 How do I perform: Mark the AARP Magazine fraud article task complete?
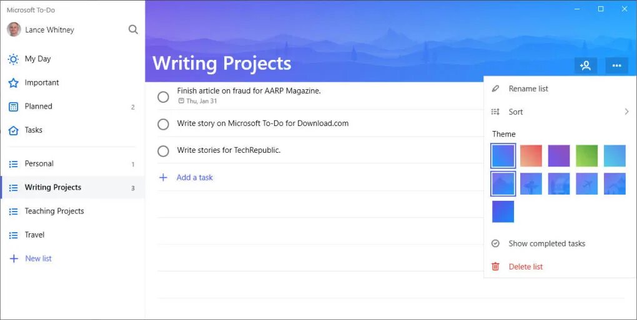pyautogui.click(x=163, y=97)
